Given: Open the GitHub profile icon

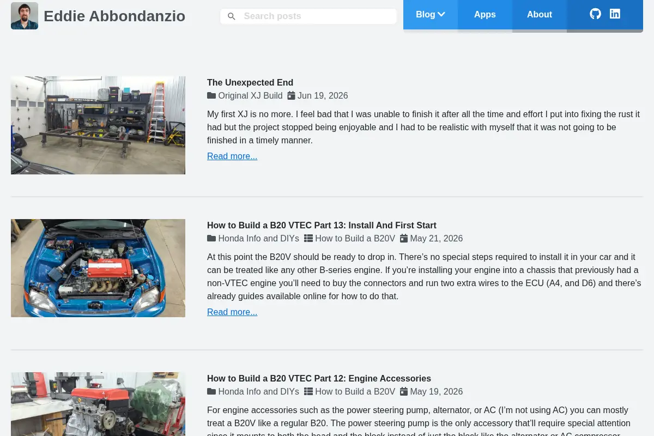Looking at the screenshot, I should click(x=595, y=14).
